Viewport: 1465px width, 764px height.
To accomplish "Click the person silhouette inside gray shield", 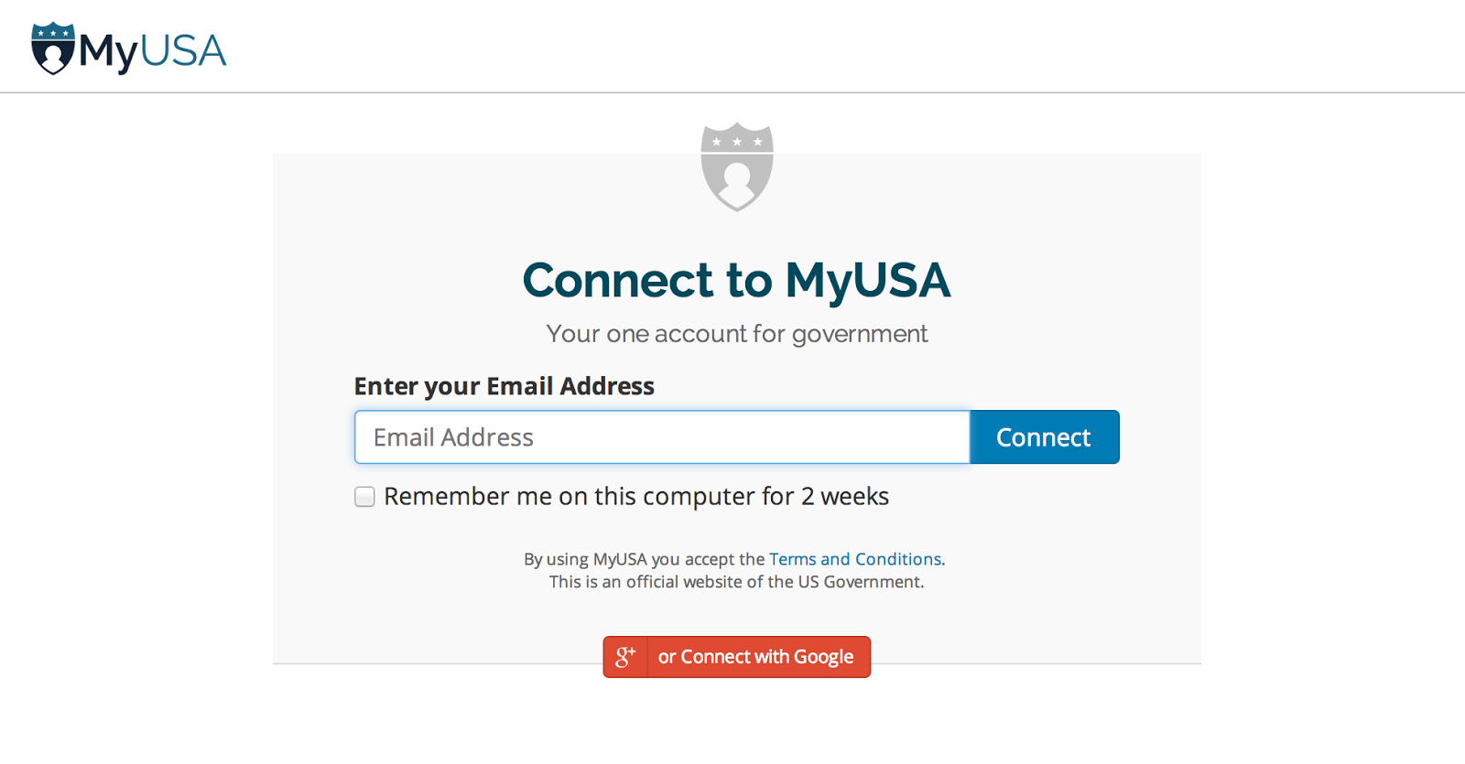I will [737, 180].
